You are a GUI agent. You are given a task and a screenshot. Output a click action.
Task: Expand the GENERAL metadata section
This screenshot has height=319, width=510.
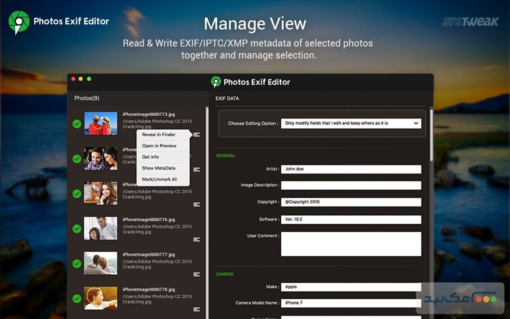tap(225, 156)
